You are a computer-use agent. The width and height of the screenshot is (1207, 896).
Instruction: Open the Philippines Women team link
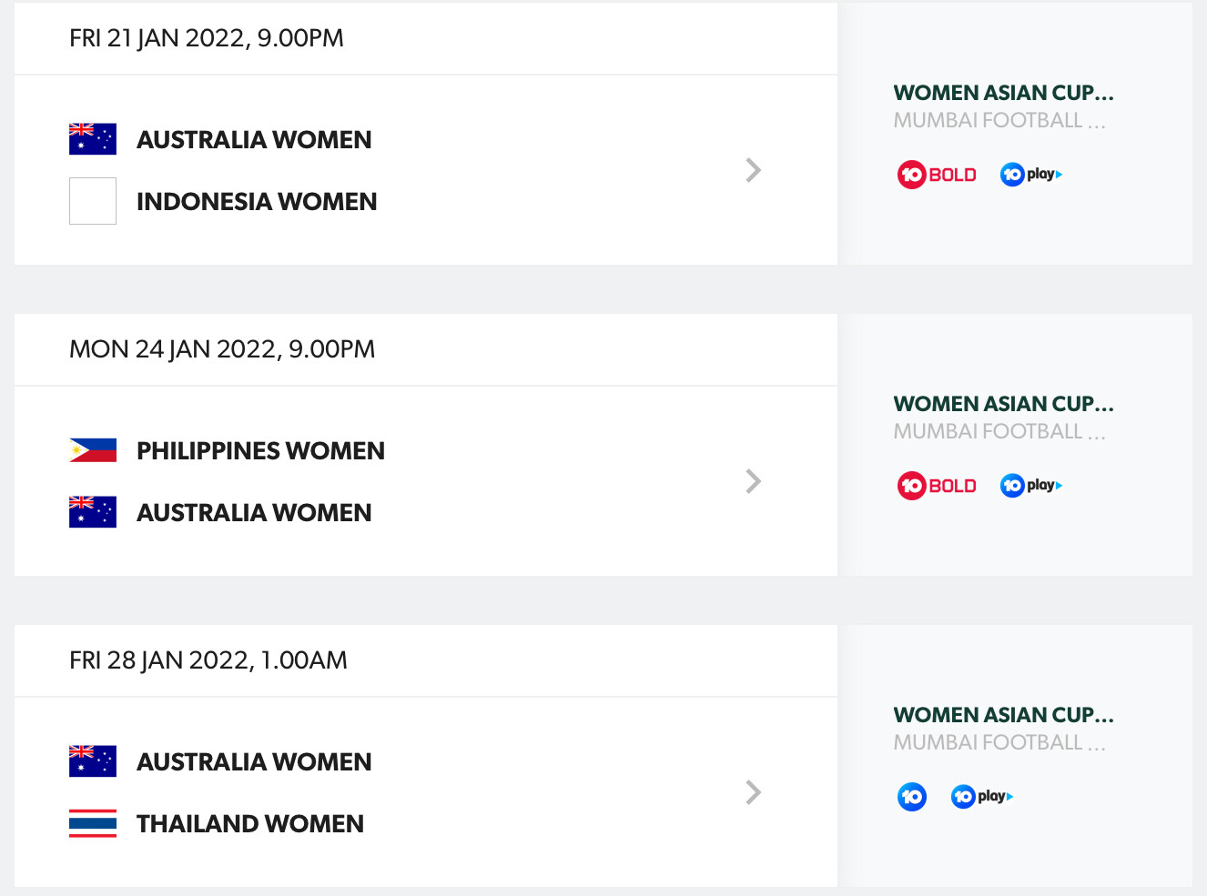[x=260, y=451]
